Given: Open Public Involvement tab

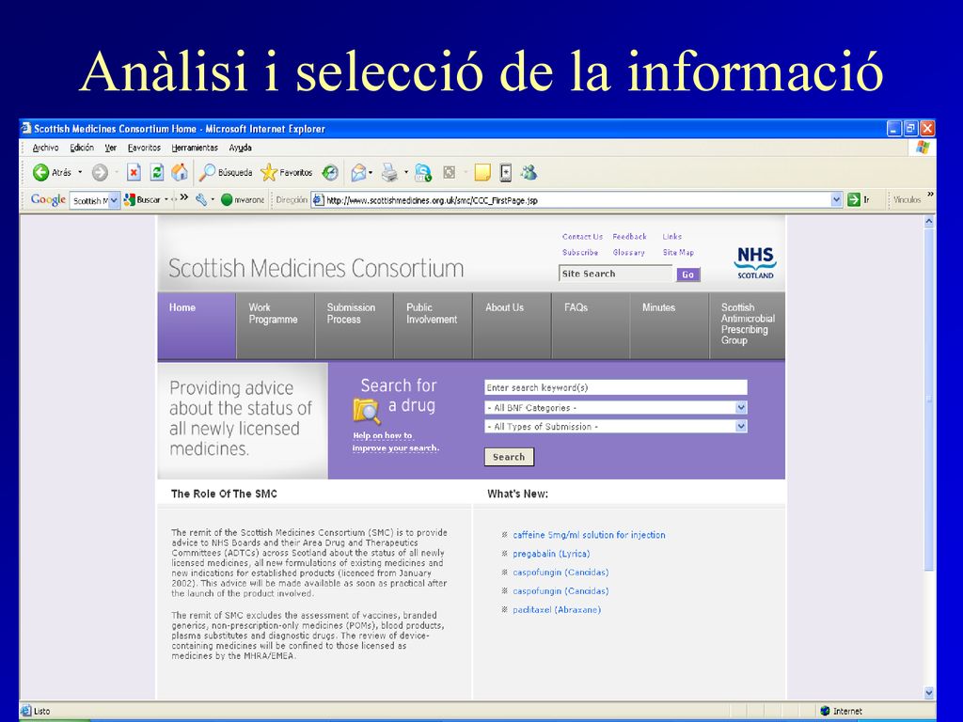Looking at the screenshot, I should [x=434, y=325].
